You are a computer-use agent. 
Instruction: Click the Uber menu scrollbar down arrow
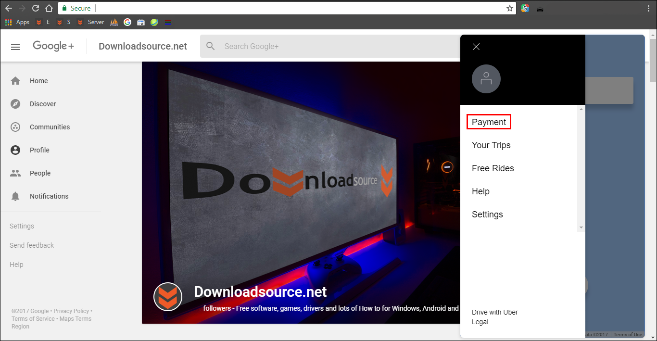point(581,227)
